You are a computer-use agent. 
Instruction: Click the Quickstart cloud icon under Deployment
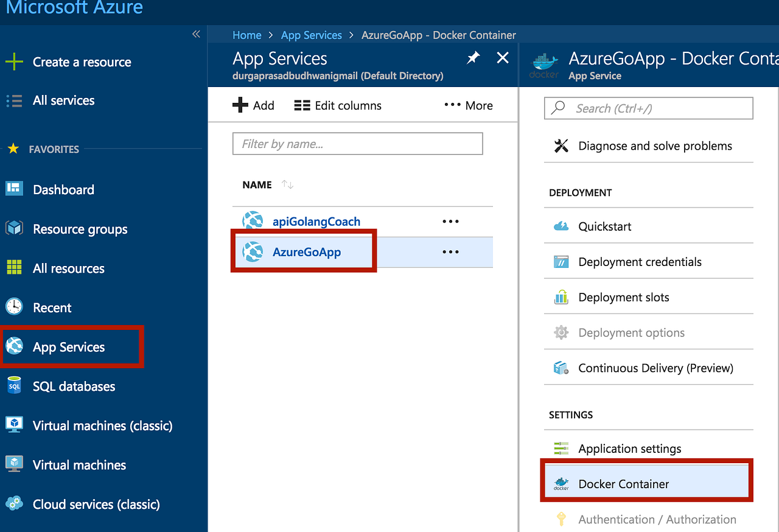[x=560, y=226]
